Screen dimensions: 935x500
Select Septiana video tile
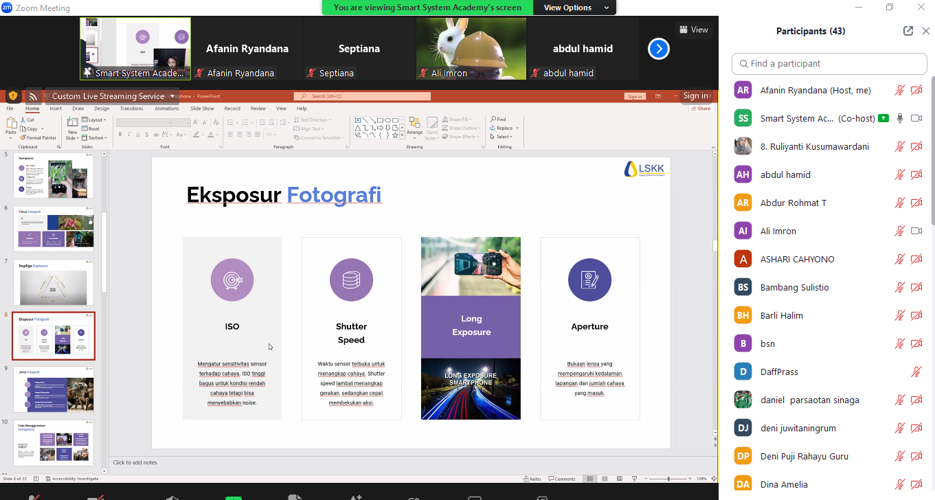pos(359,49)
